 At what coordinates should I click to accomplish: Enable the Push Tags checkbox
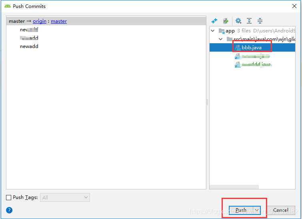tap(9, 198)
